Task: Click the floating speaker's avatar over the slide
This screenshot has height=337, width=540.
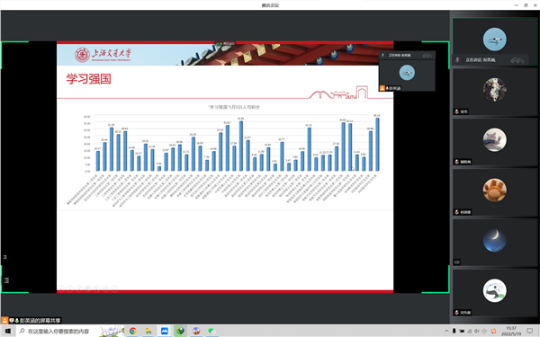Action: [x=407, y=73]
